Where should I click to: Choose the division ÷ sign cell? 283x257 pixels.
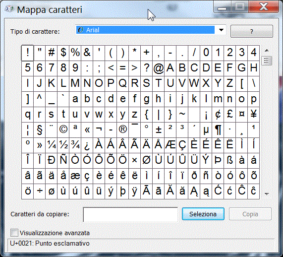tap(39, 191)
